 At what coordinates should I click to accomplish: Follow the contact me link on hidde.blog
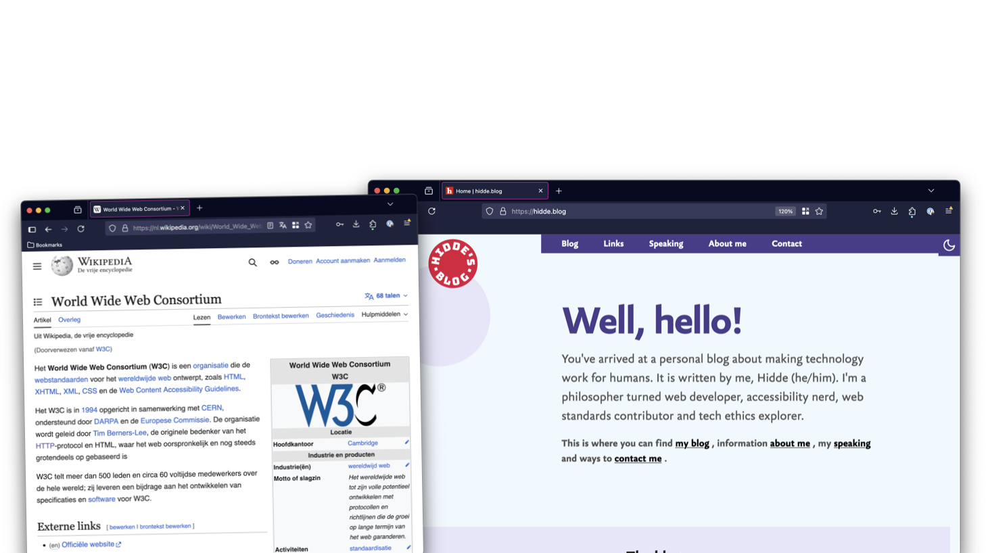(x=637, y=458)
